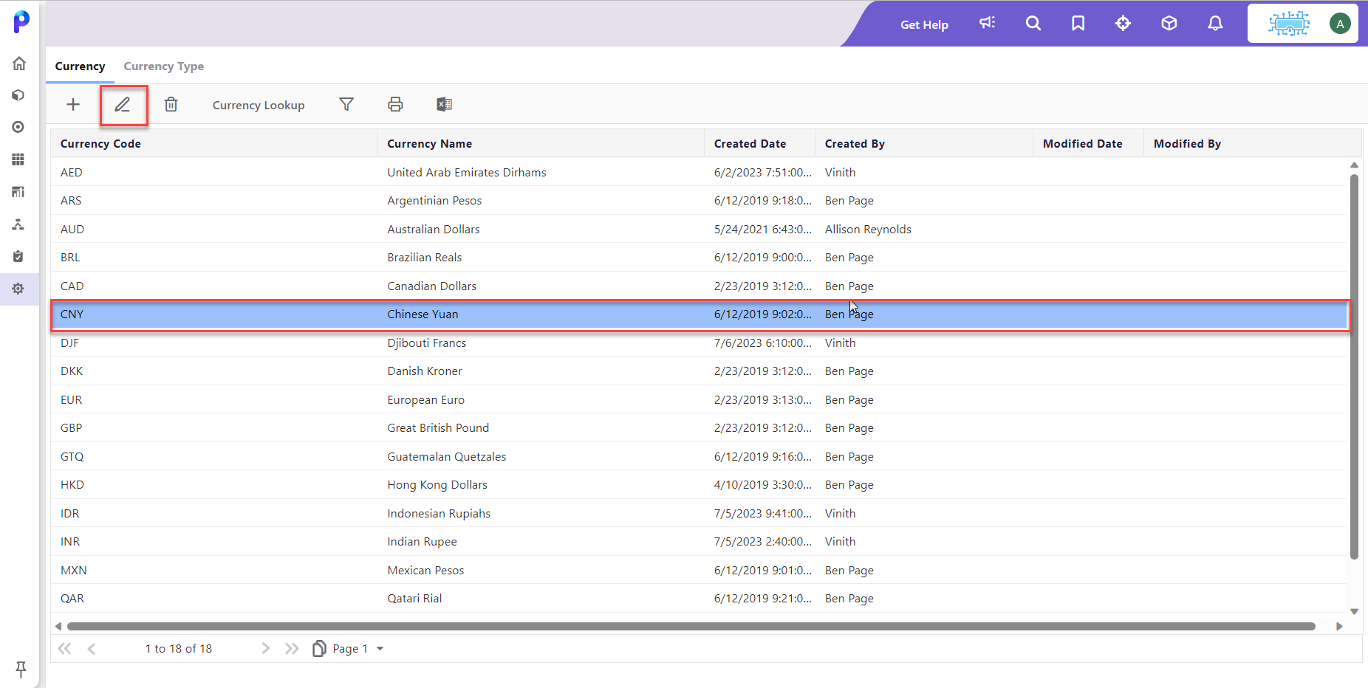Screen dimensions: 1368x688
Task: Go to last page of results
Action: (292, 649)
